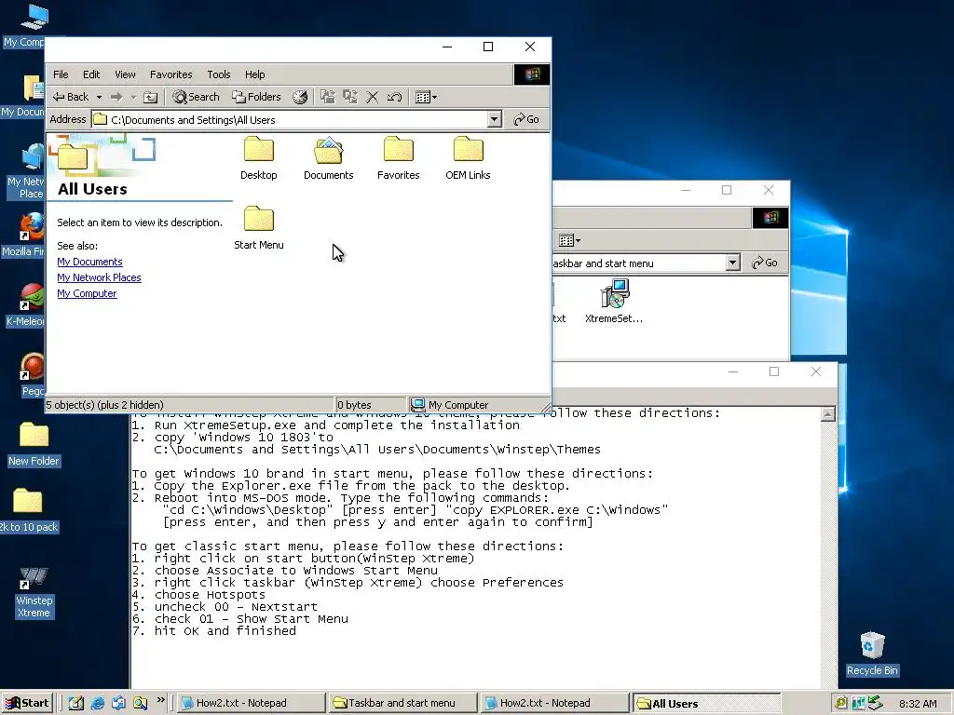Click Go in All Users window
This screenshot has width=954, height=715.
pyautogui.click(x=526, y=119)
